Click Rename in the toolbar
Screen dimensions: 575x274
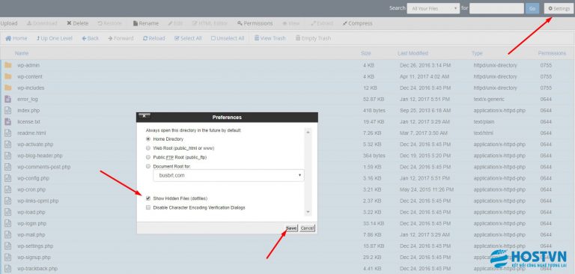pyautogui.click(x=145, y=23)
